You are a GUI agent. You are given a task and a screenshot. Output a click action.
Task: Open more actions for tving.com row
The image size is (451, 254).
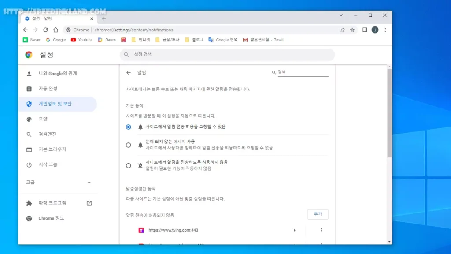coord(321,230)
